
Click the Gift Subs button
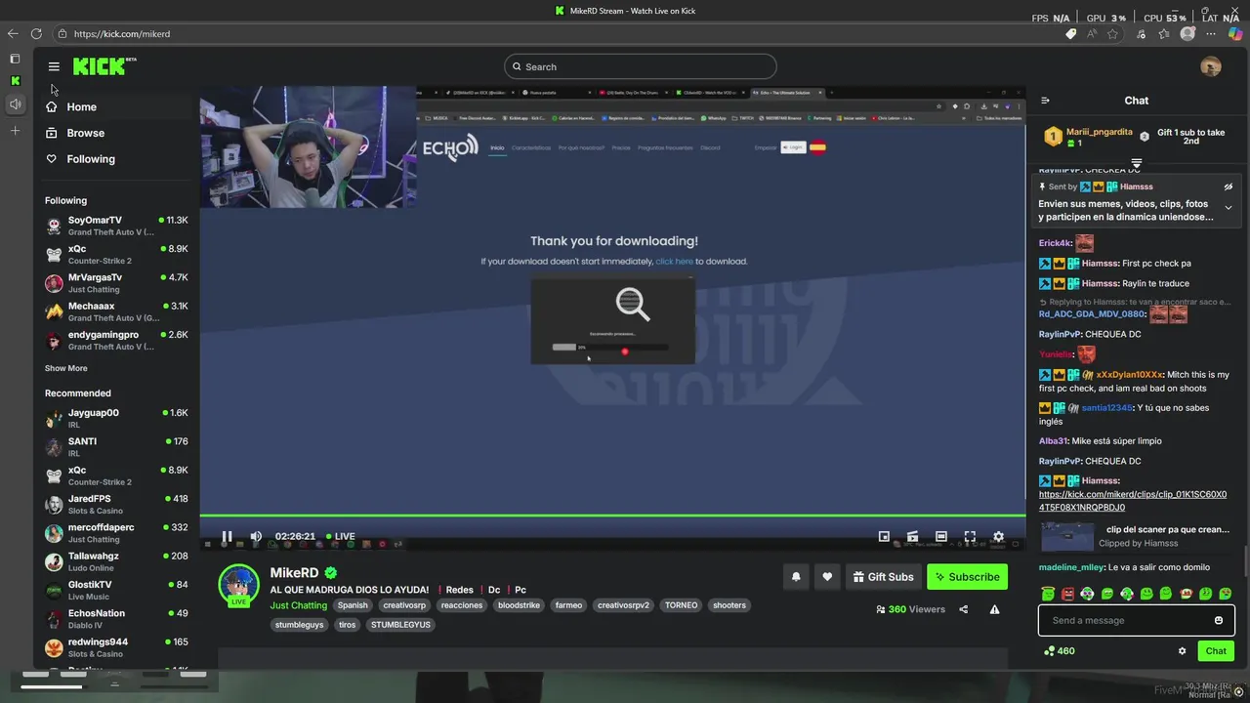[x=883, y=577]
